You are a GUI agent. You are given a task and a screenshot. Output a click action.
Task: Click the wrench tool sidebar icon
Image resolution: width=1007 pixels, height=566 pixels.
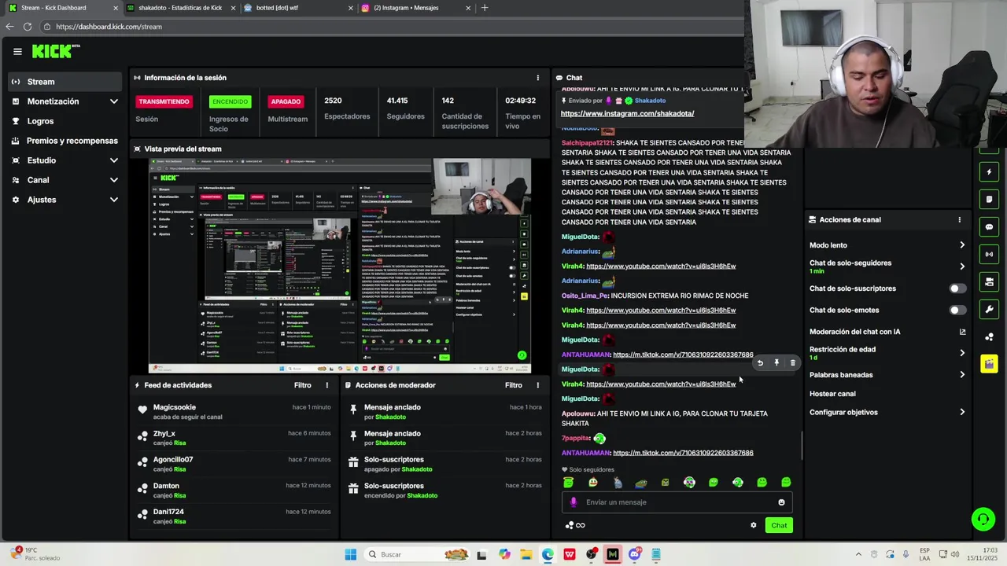pos(989,309)
